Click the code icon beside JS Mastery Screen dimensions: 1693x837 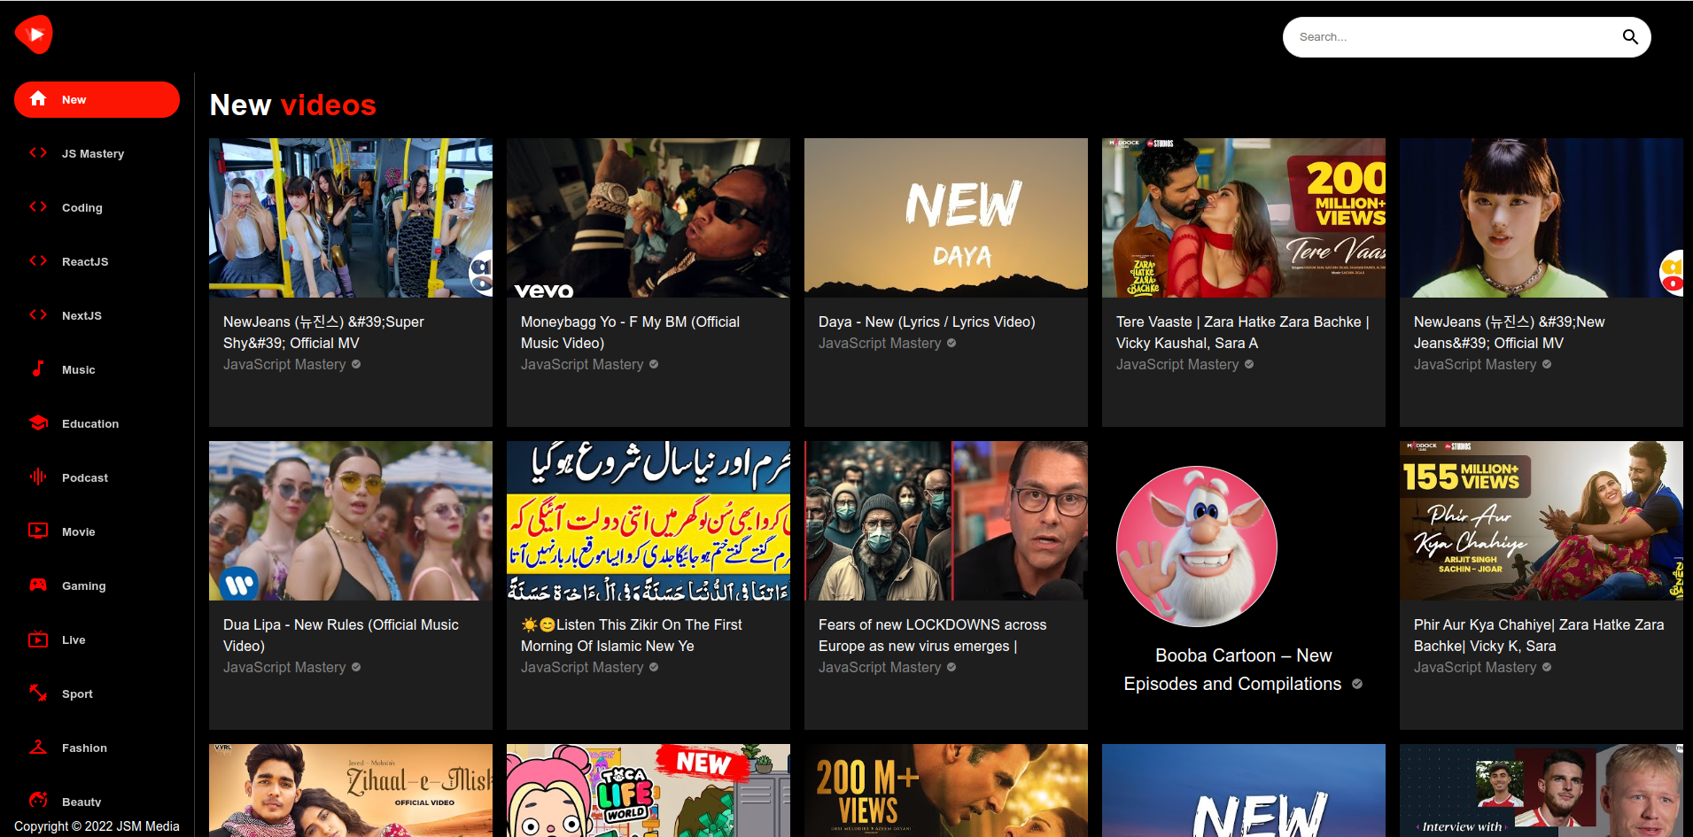coord(38,153)
